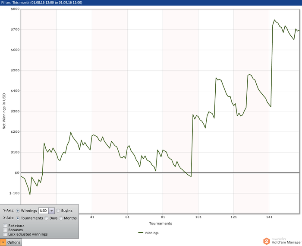Click the Tournaments x-axis title
This screenshot has width=302, height=246.
(x=160, y=224)
